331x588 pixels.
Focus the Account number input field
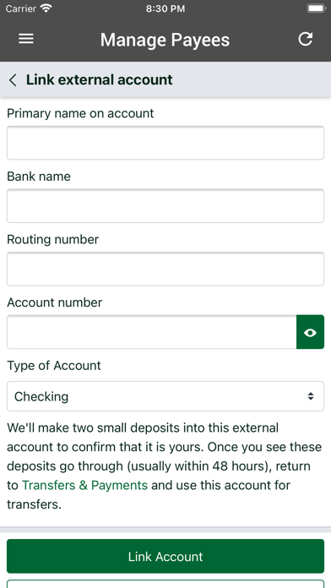(x=152, y=332)
